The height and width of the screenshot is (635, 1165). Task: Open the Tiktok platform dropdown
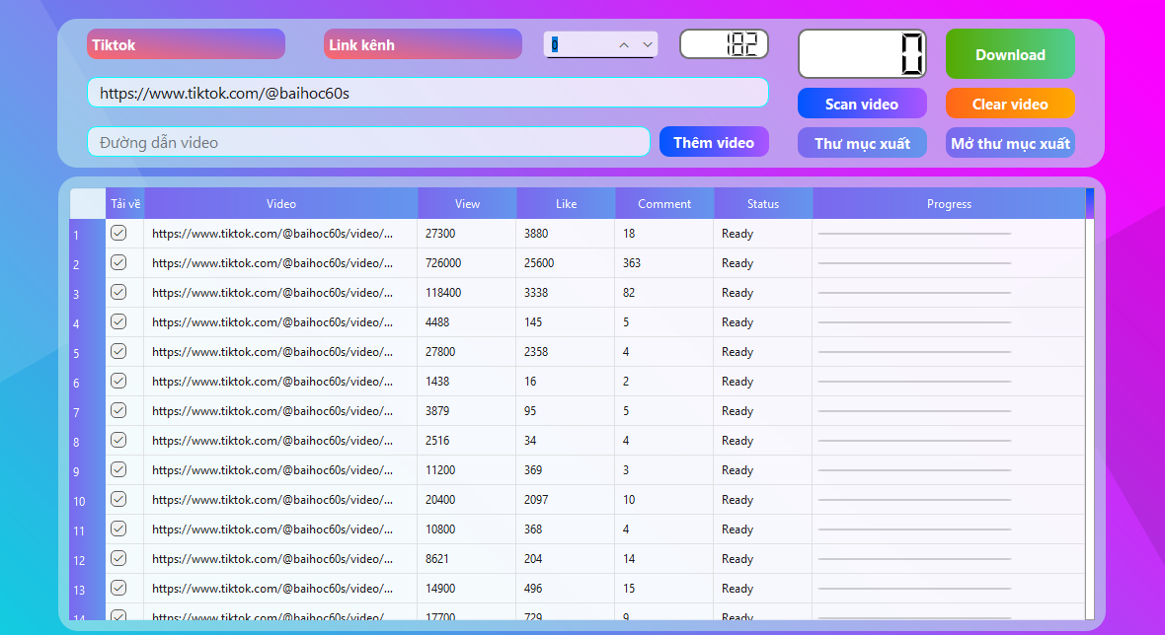(186, 44)
